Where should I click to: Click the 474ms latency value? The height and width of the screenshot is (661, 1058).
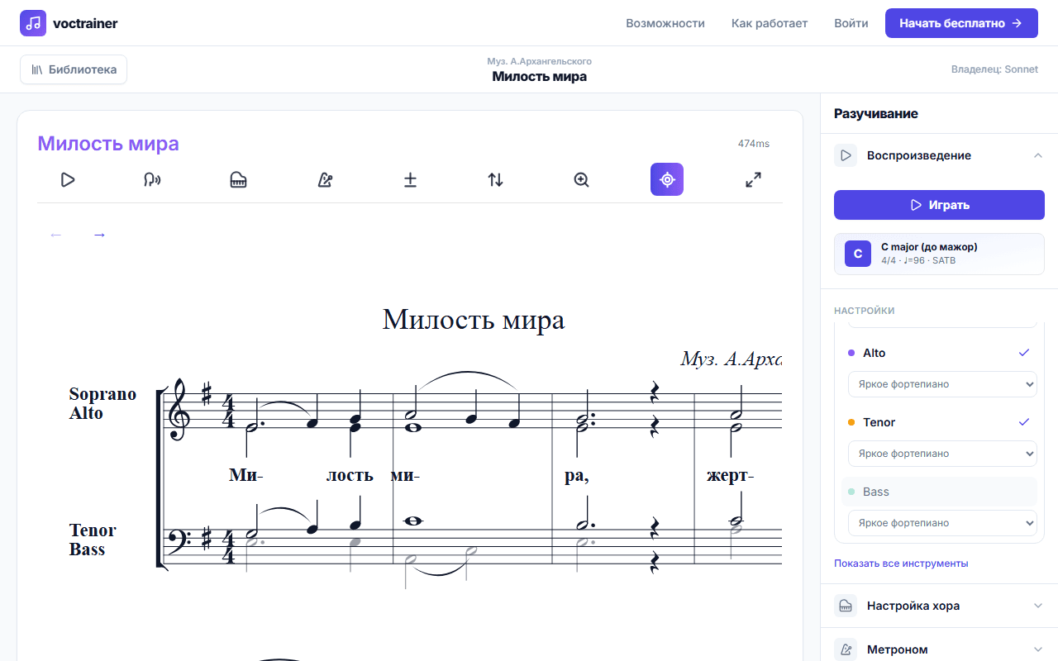[x=754, y=144]
